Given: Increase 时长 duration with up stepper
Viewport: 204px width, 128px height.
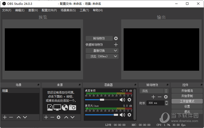Looking at the screenshot, I should coord(167,102).
